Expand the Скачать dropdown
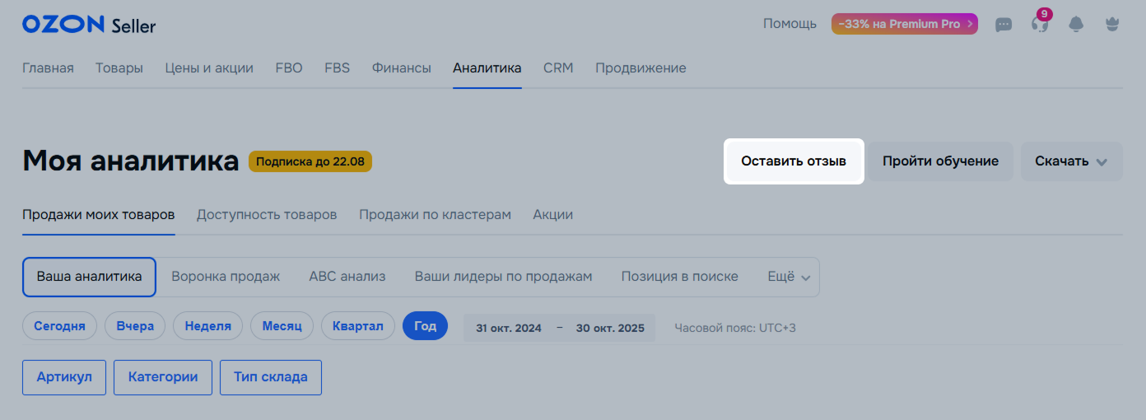Image resolution: width=1146 pixels, height=420 pixels. (1071, 161)
